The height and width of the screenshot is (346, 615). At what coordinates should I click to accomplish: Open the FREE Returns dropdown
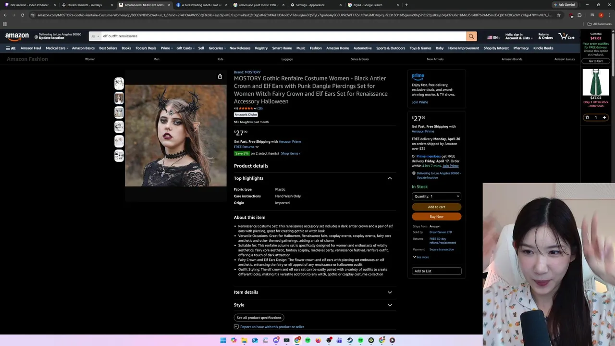pyautogui.click(x=246, y=147)
